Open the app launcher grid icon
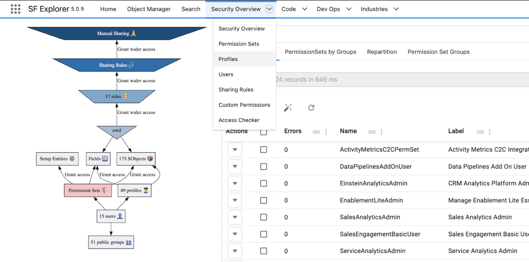This screenshot has height=262, width=529. click(15, 9)
